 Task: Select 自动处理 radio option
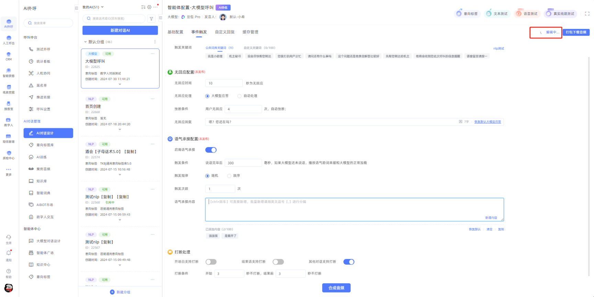(x=239, y=96)
